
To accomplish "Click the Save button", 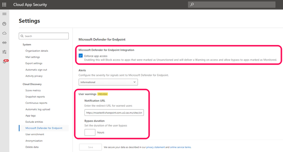I will click(x=90, y=147).
